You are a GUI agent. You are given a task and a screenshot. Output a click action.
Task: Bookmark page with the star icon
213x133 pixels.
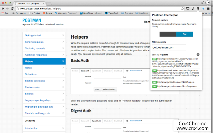[x=182, y=9]
